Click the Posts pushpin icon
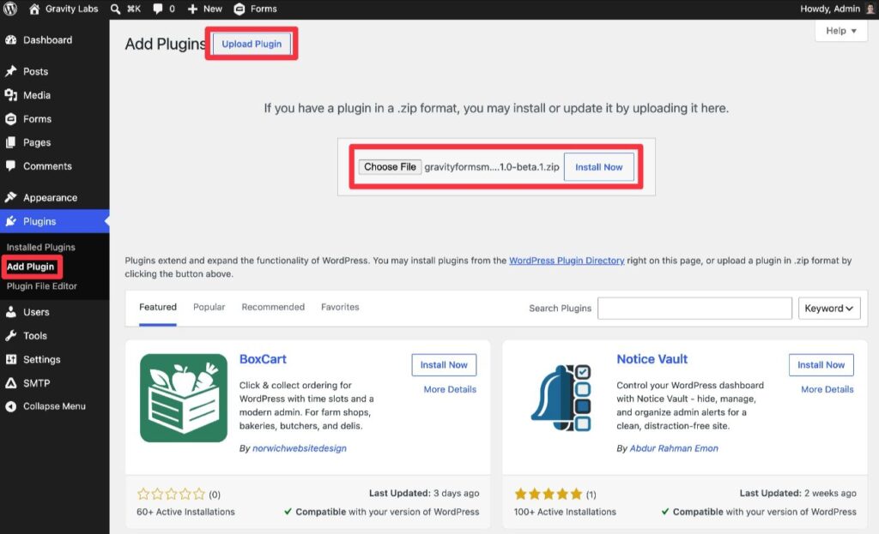 pos(10,71)
